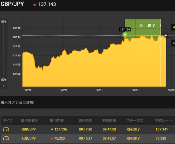175x144 pixels.
Task: Click the 取引原資産 column header
Action: [x=30, y=121]
